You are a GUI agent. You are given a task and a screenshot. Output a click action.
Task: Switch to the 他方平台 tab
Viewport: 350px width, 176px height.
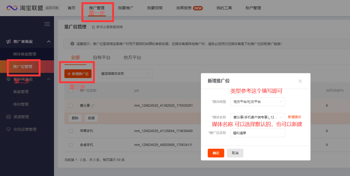(x=132, y=58)
